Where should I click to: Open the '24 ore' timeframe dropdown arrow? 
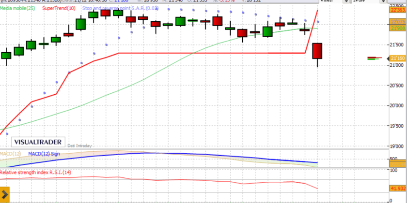click(x=383, y=1)
